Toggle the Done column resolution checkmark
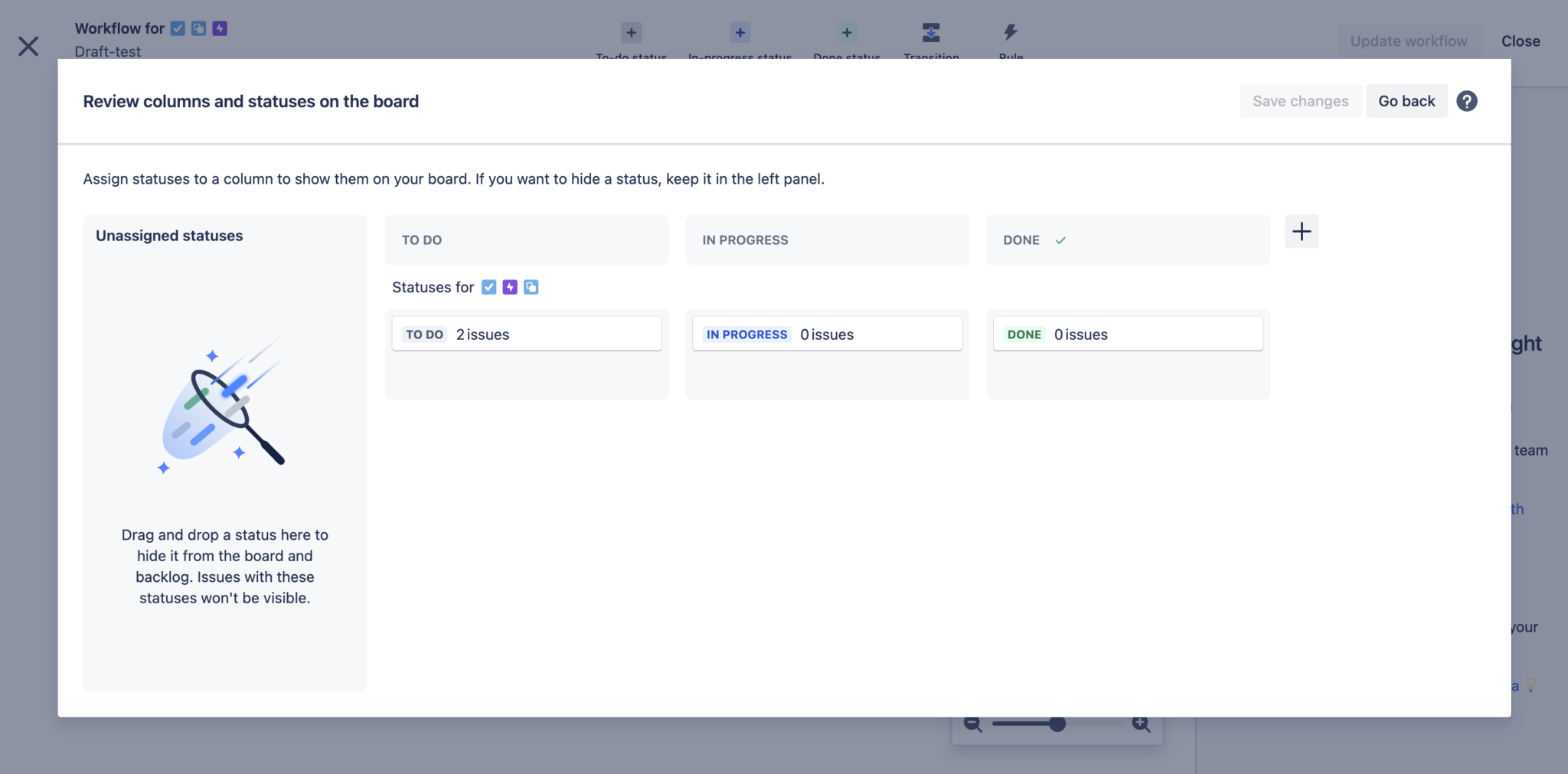The image size is (1568, 774). (x=1060, y=240)
